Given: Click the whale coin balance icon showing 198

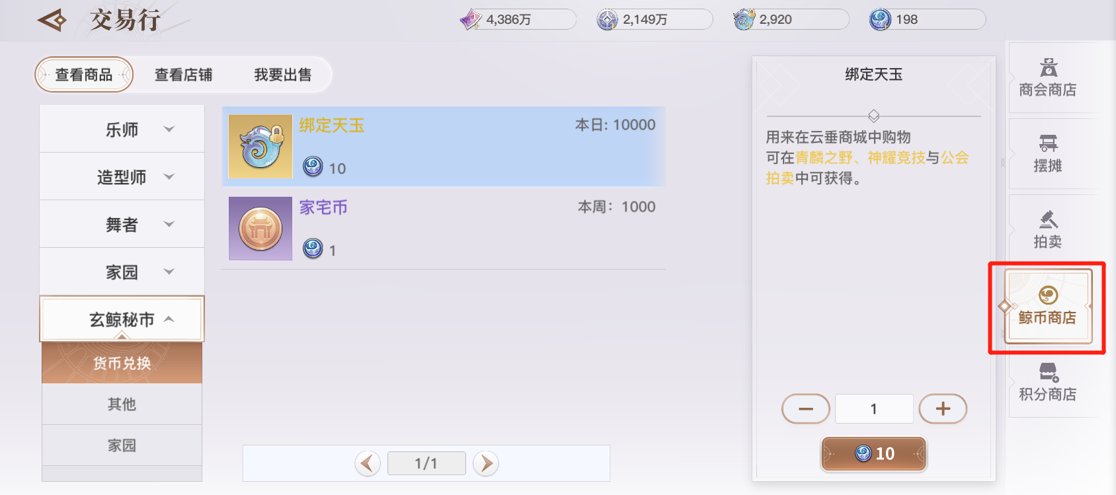Looking at the screenshot, I should point(880,20).
